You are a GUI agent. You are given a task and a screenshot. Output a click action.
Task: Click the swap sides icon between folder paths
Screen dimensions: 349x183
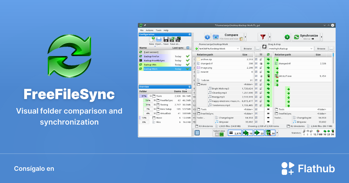pos(264,46)
